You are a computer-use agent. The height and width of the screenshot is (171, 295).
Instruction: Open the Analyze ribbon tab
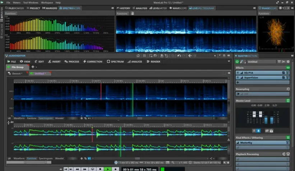pos(135,62)
